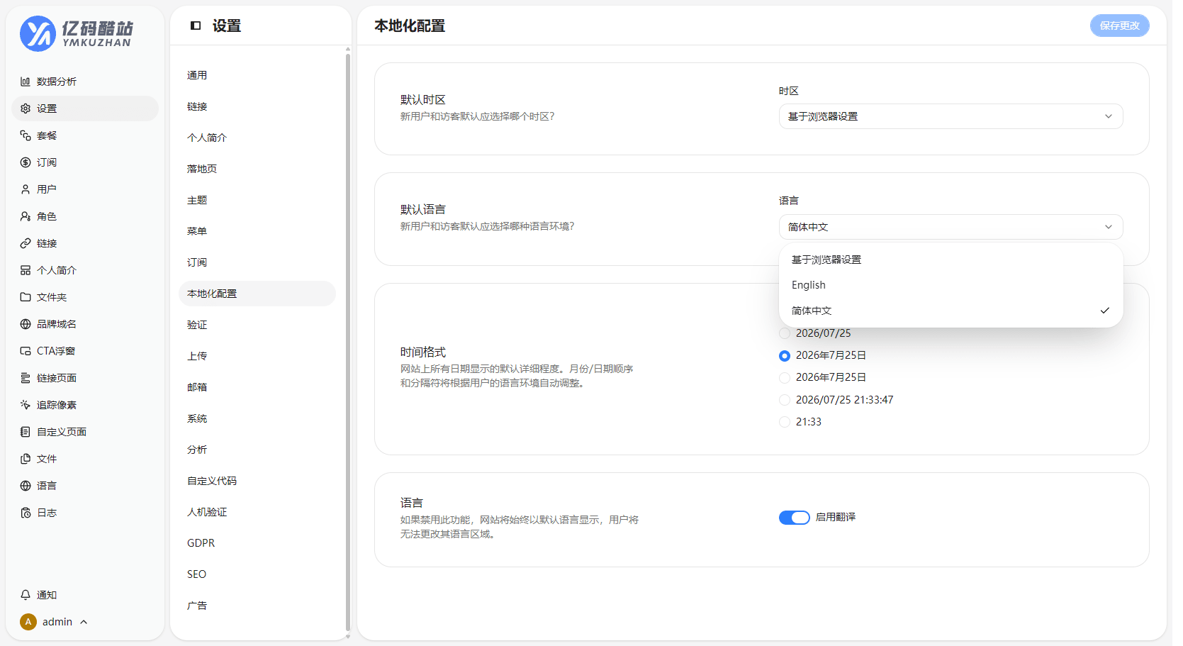This screenshot has height=646, width=1183.
Task: Click the 设置 gear icon in sidebar
Action: (26, 108)
